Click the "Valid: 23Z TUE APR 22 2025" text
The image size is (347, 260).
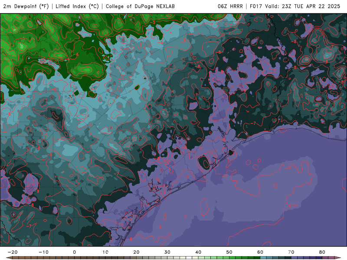302,6
